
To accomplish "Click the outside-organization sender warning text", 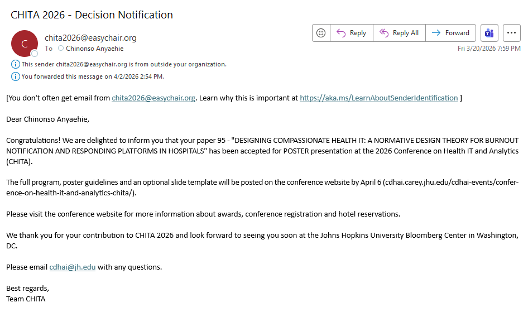I will pyautogui.click(x=124, y=64).
